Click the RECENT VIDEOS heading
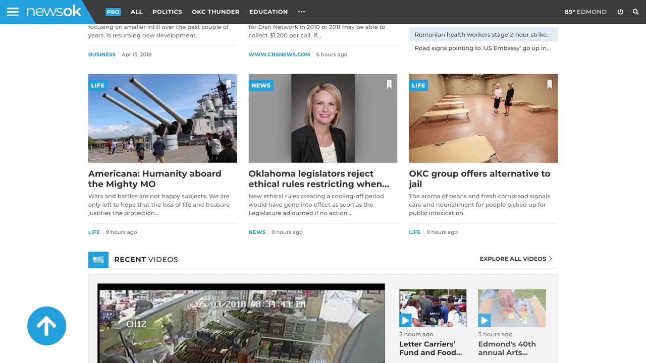The height and width of the screenshot is (363, 646). pyautogui.click(x=146, y=260)
